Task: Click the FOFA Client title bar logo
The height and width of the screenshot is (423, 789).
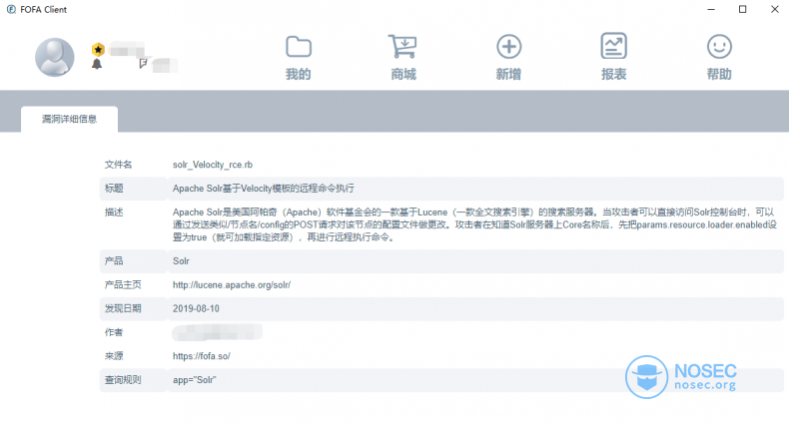Action: pos(11,10)
